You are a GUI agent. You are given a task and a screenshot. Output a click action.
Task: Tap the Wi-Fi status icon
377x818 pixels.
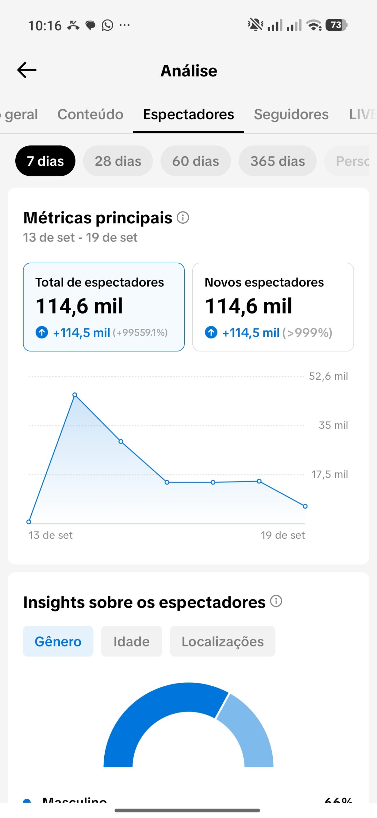point(314,25)
